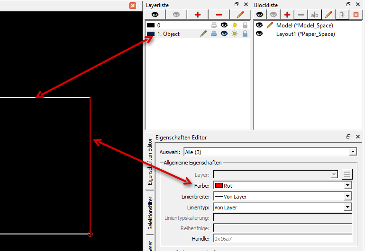Switch to the Selektionsfilter vertical tab

click(150, 213)
